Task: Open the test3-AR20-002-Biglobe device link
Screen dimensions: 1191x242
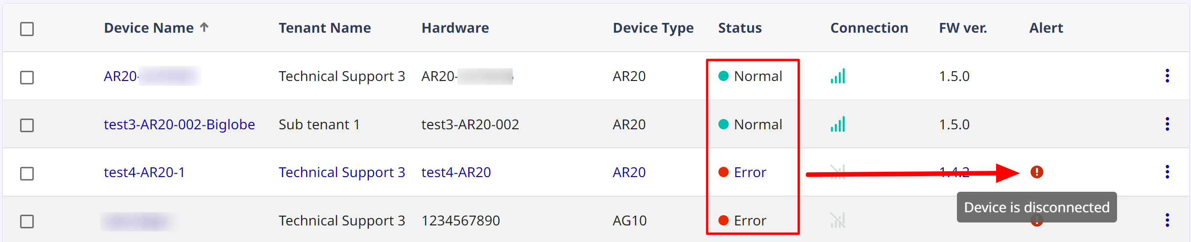Action: (179, 124)
